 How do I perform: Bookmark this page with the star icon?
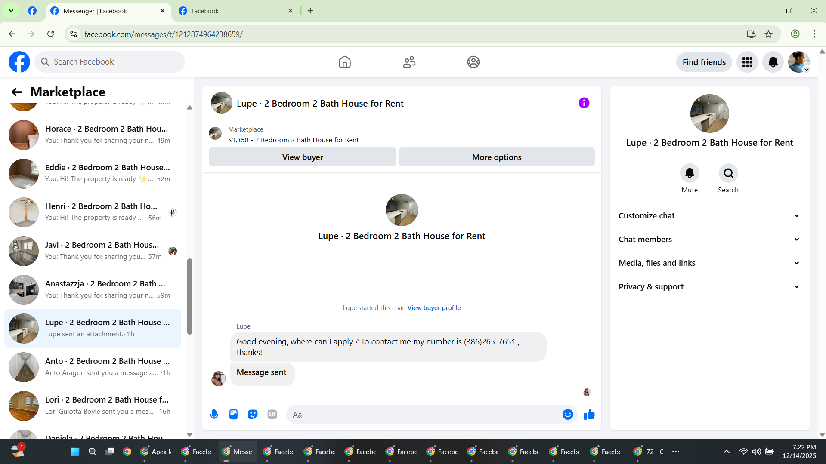pyautogui.click(x=769, y=34)
